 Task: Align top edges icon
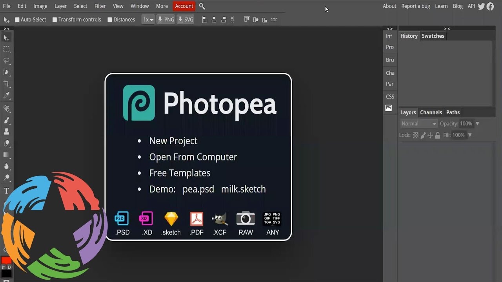coord(247,20)
